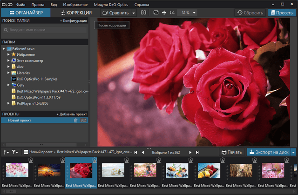Screen dimensions: 298x195
Task: Select the pan/move image tool
Action: point(164,13)
